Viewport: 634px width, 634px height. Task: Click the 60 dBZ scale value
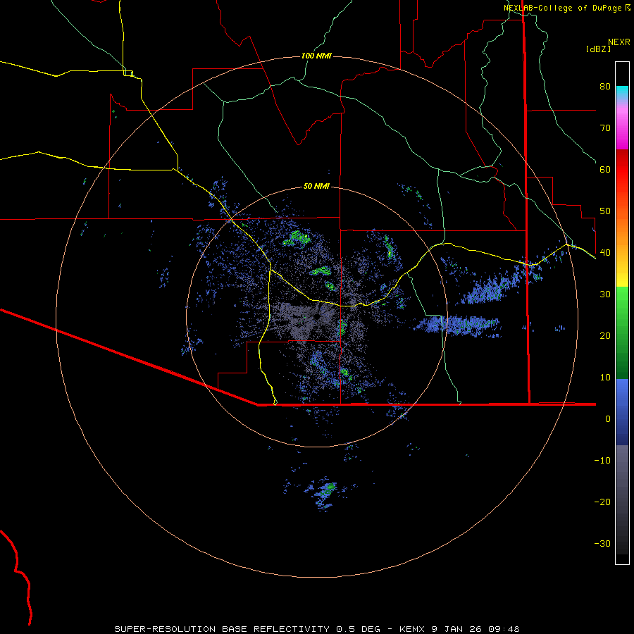click(605, 169)
